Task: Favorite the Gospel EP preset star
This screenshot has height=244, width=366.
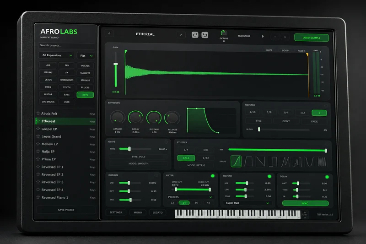Action: 38,129
